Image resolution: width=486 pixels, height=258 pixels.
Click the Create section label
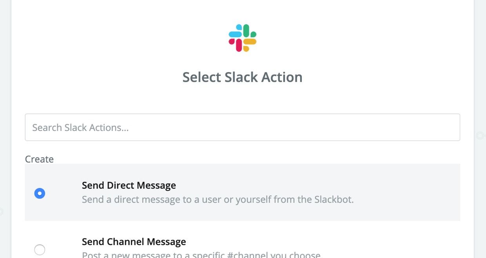(x=40, y=159)
